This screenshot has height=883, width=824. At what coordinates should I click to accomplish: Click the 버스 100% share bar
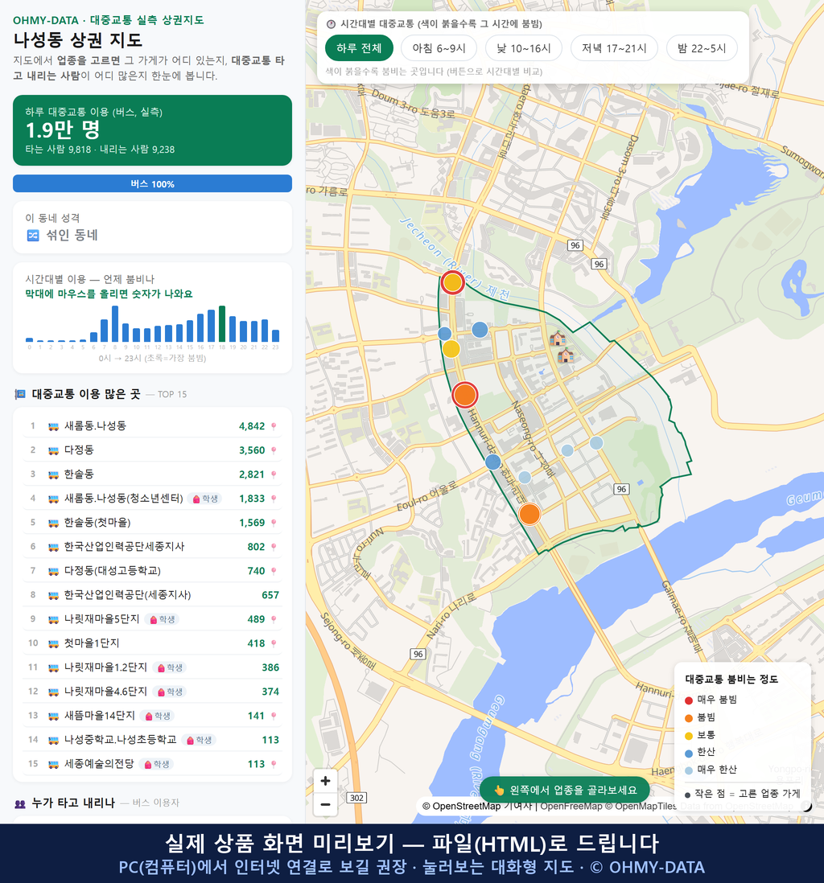click(x=152, y=183)
